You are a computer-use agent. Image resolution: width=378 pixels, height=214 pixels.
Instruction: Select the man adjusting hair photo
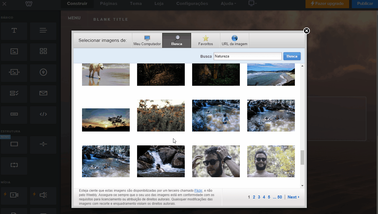click(216, 161)
